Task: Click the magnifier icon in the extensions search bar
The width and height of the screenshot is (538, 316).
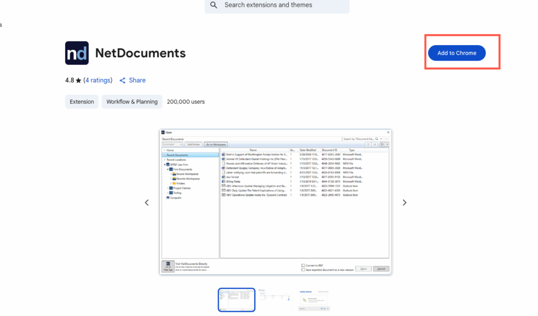Action: click(x=213, y=5)
